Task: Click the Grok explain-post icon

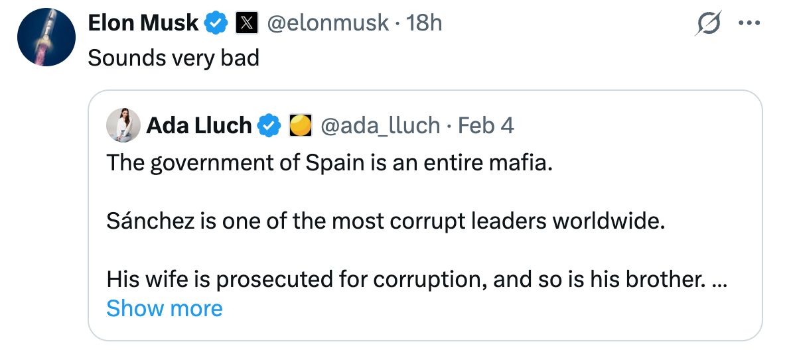Action: point(708,25)
